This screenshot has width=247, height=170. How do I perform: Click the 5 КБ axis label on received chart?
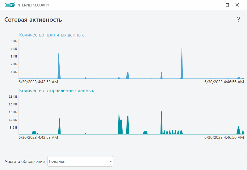tap(14, 41)
